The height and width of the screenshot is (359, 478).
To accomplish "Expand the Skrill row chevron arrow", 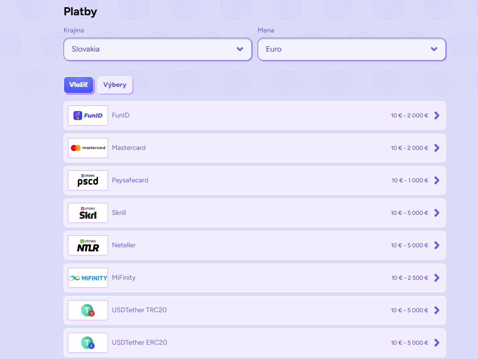I will 436,213.
